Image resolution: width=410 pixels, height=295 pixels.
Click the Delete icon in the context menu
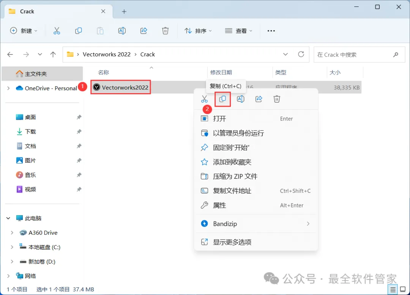coord(277,99)
